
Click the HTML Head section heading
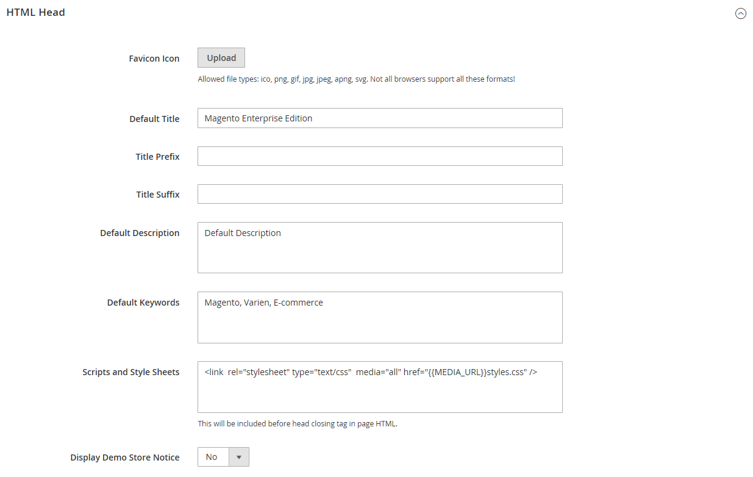pos(36,12)
